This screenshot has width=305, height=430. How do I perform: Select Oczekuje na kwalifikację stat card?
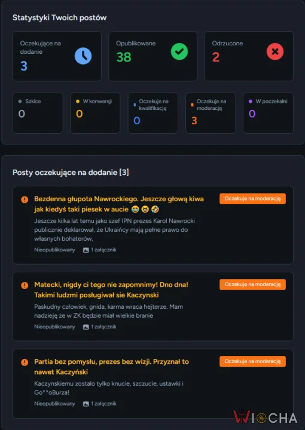(153, 113)
